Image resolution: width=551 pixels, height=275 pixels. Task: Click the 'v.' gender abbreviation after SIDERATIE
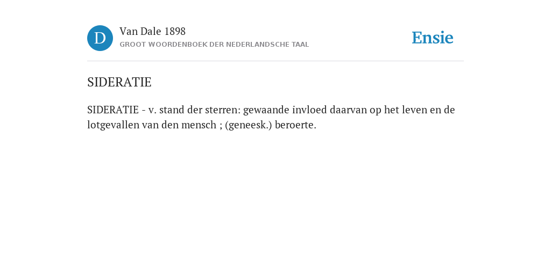tap(152, 110)
